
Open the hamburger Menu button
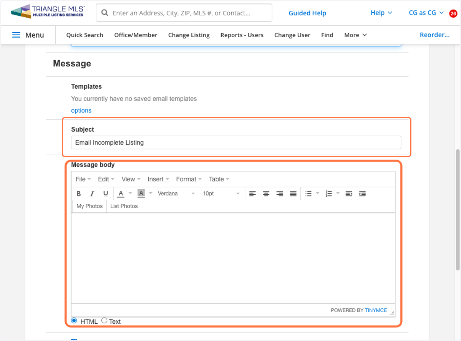[x=28, y=35]
